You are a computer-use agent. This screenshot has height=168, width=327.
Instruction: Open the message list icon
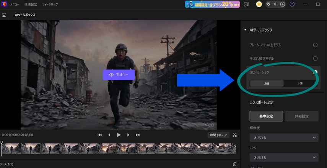click(x=246, y=4)
